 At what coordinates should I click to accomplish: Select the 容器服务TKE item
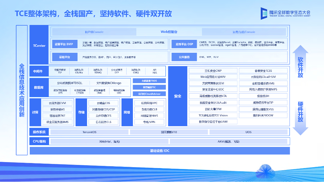coord(57,116)
